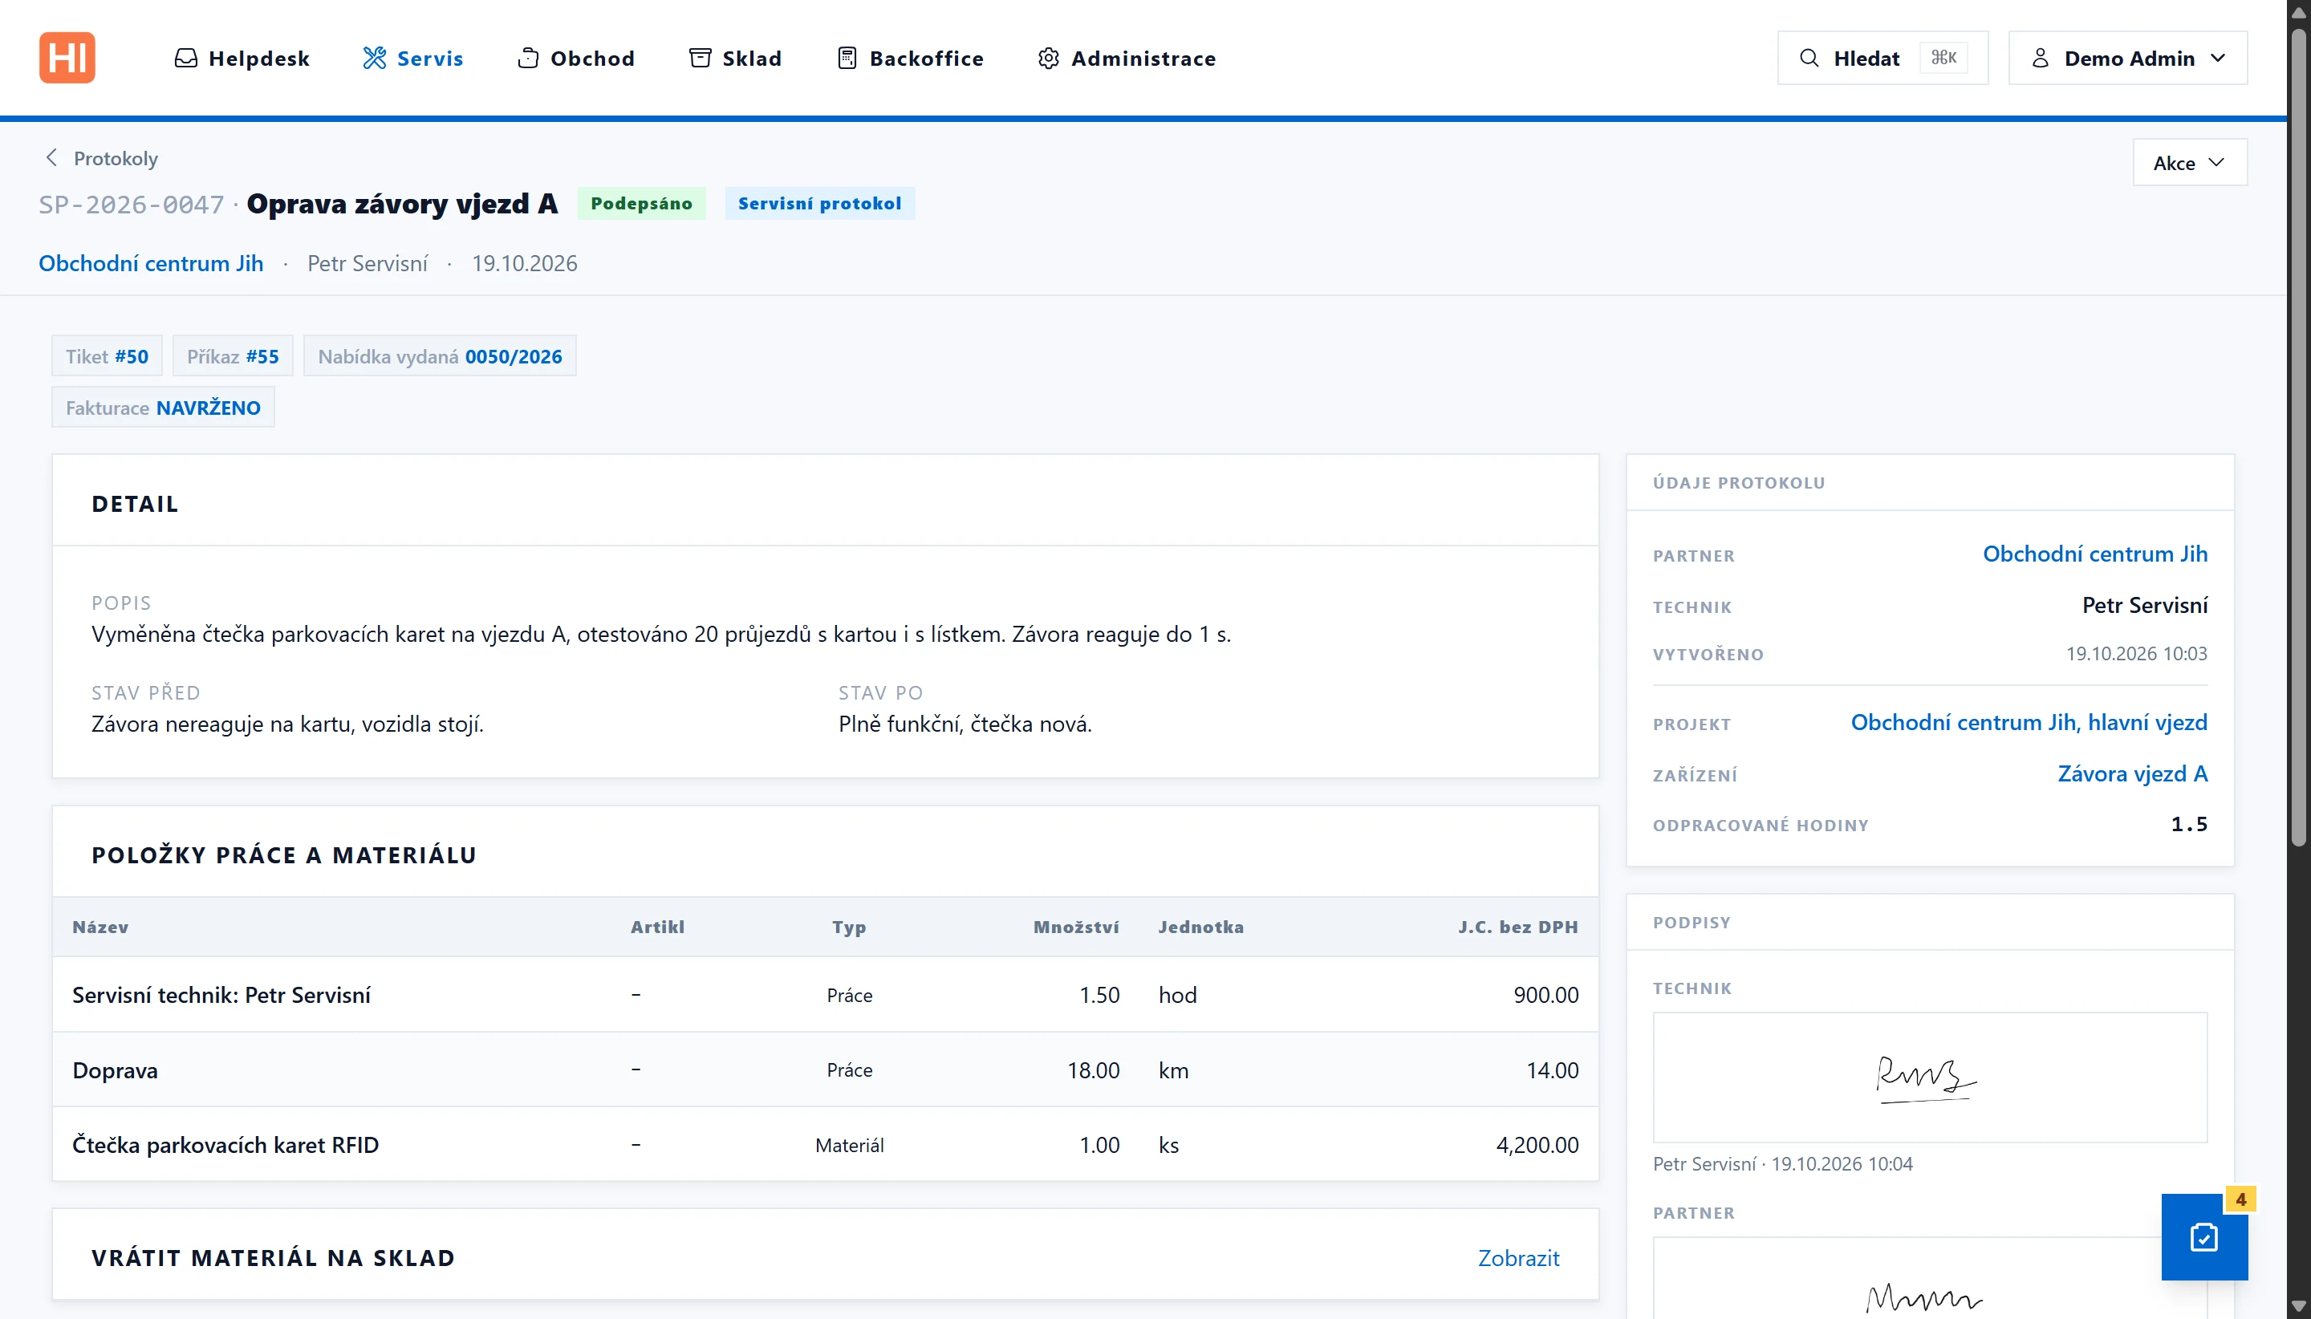Screen dimensions: 2311x1319
Task: Open the Akce actions dropdown
Action: coord(2190,163)
